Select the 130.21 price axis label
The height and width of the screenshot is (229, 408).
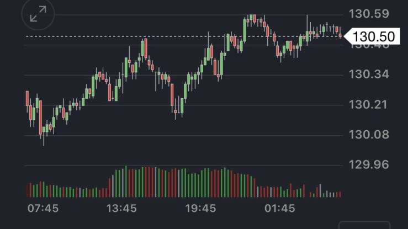point(374,104)
